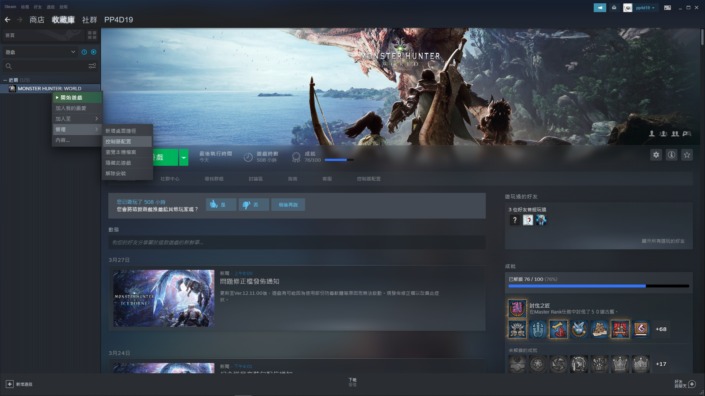Viewport: 705px width, 396px height.
Task: Click the Iceborne news thumbnail from 3月27日
Action: click(x=164, y=298)
